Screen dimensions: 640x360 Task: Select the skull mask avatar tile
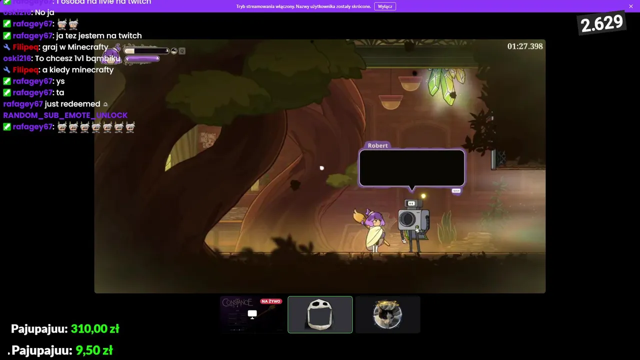[x=320, y=314]
